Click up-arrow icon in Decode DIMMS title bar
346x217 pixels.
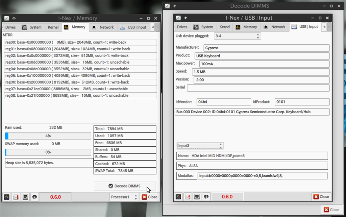tap(174, 6)
